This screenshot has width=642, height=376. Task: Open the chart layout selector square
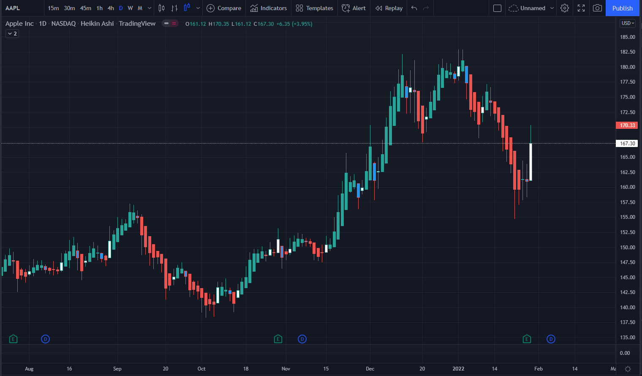point(497,8)
